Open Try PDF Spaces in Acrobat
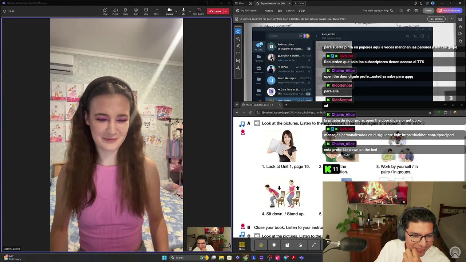 246,11
